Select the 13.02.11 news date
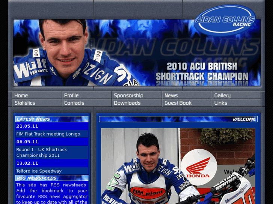Viewport: 273px width, 204px height. tap(27, 163)
